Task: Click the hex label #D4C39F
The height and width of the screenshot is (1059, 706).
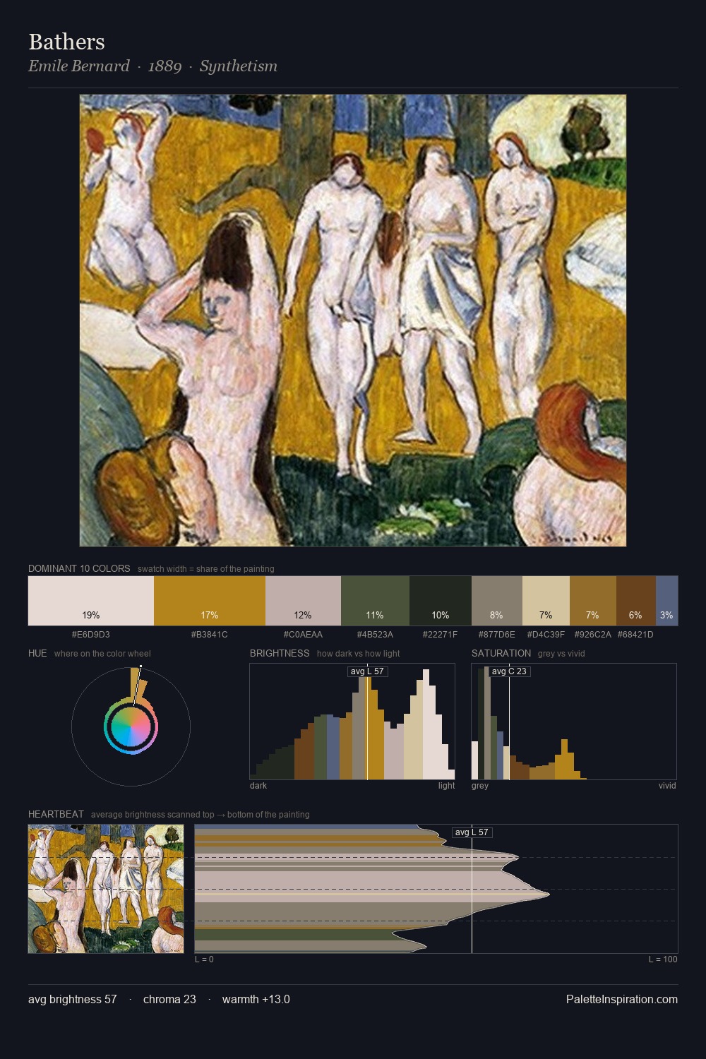Action: [546, 635]
